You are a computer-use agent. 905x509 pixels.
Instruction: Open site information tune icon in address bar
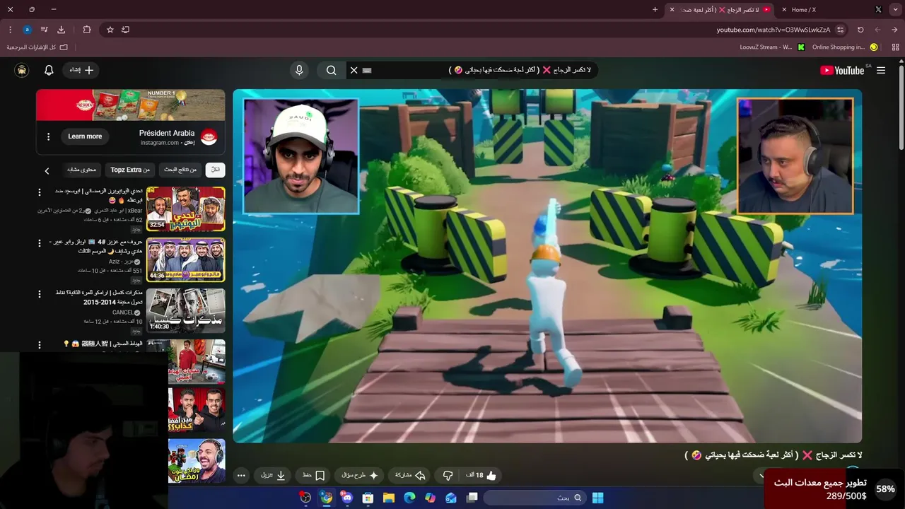tap(840, 30)
